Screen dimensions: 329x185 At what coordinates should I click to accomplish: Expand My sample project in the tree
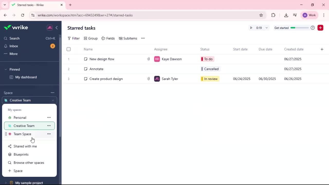click(6, 183)
